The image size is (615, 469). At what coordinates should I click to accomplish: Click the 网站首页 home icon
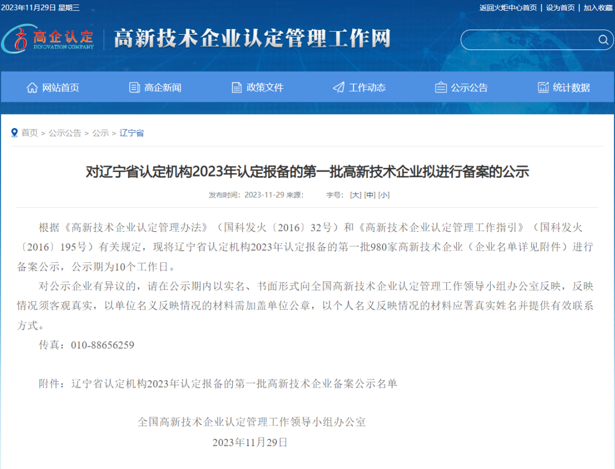31,88
